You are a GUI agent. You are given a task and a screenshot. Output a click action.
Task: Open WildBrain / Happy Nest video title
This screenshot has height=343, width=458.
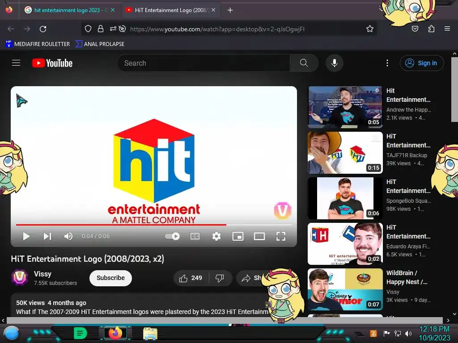click(407, 277)
